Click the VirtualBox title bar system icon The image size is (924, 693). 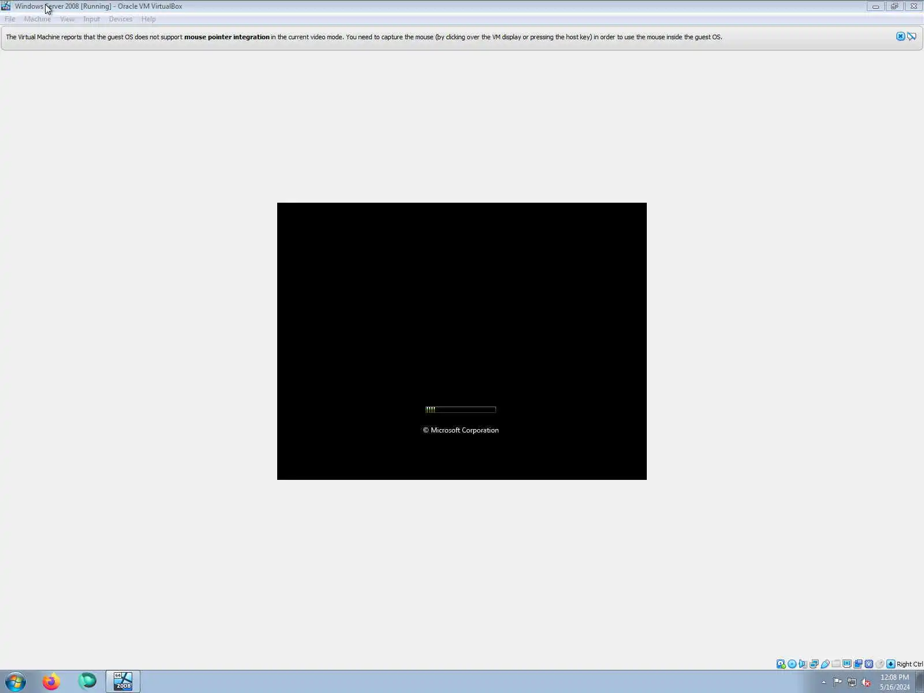point(6,6)
